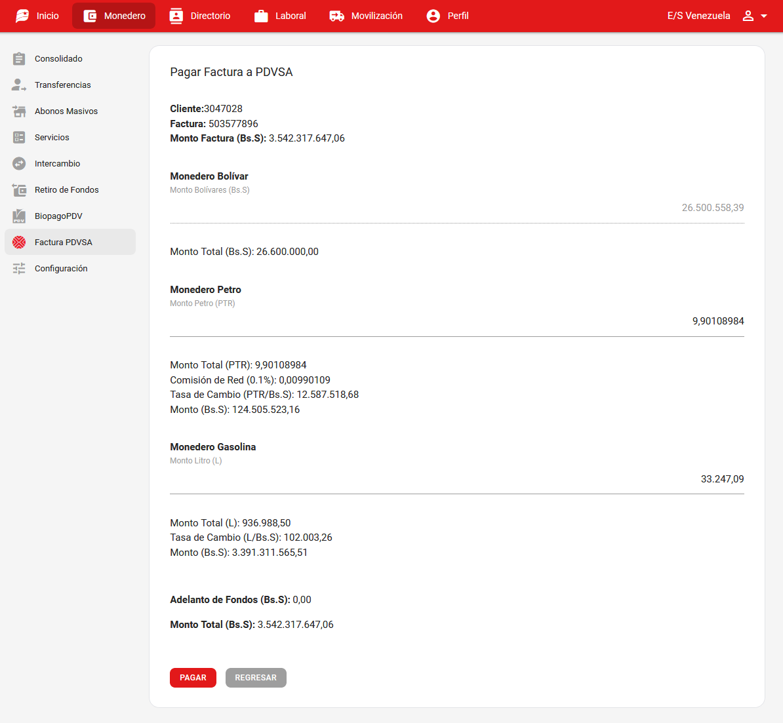This screenshot has height=723, width=783.
Task: Click Tasa de Cambio (L/Bs.S) 102.003,26
Action: 251,537
